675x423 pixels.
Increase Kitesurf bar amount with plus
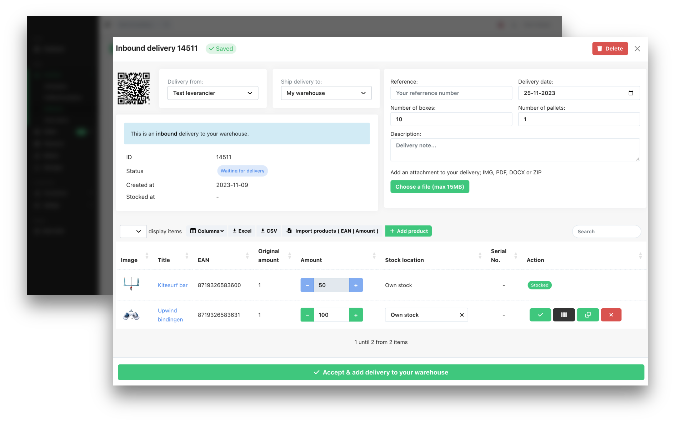tap(356, 285)
